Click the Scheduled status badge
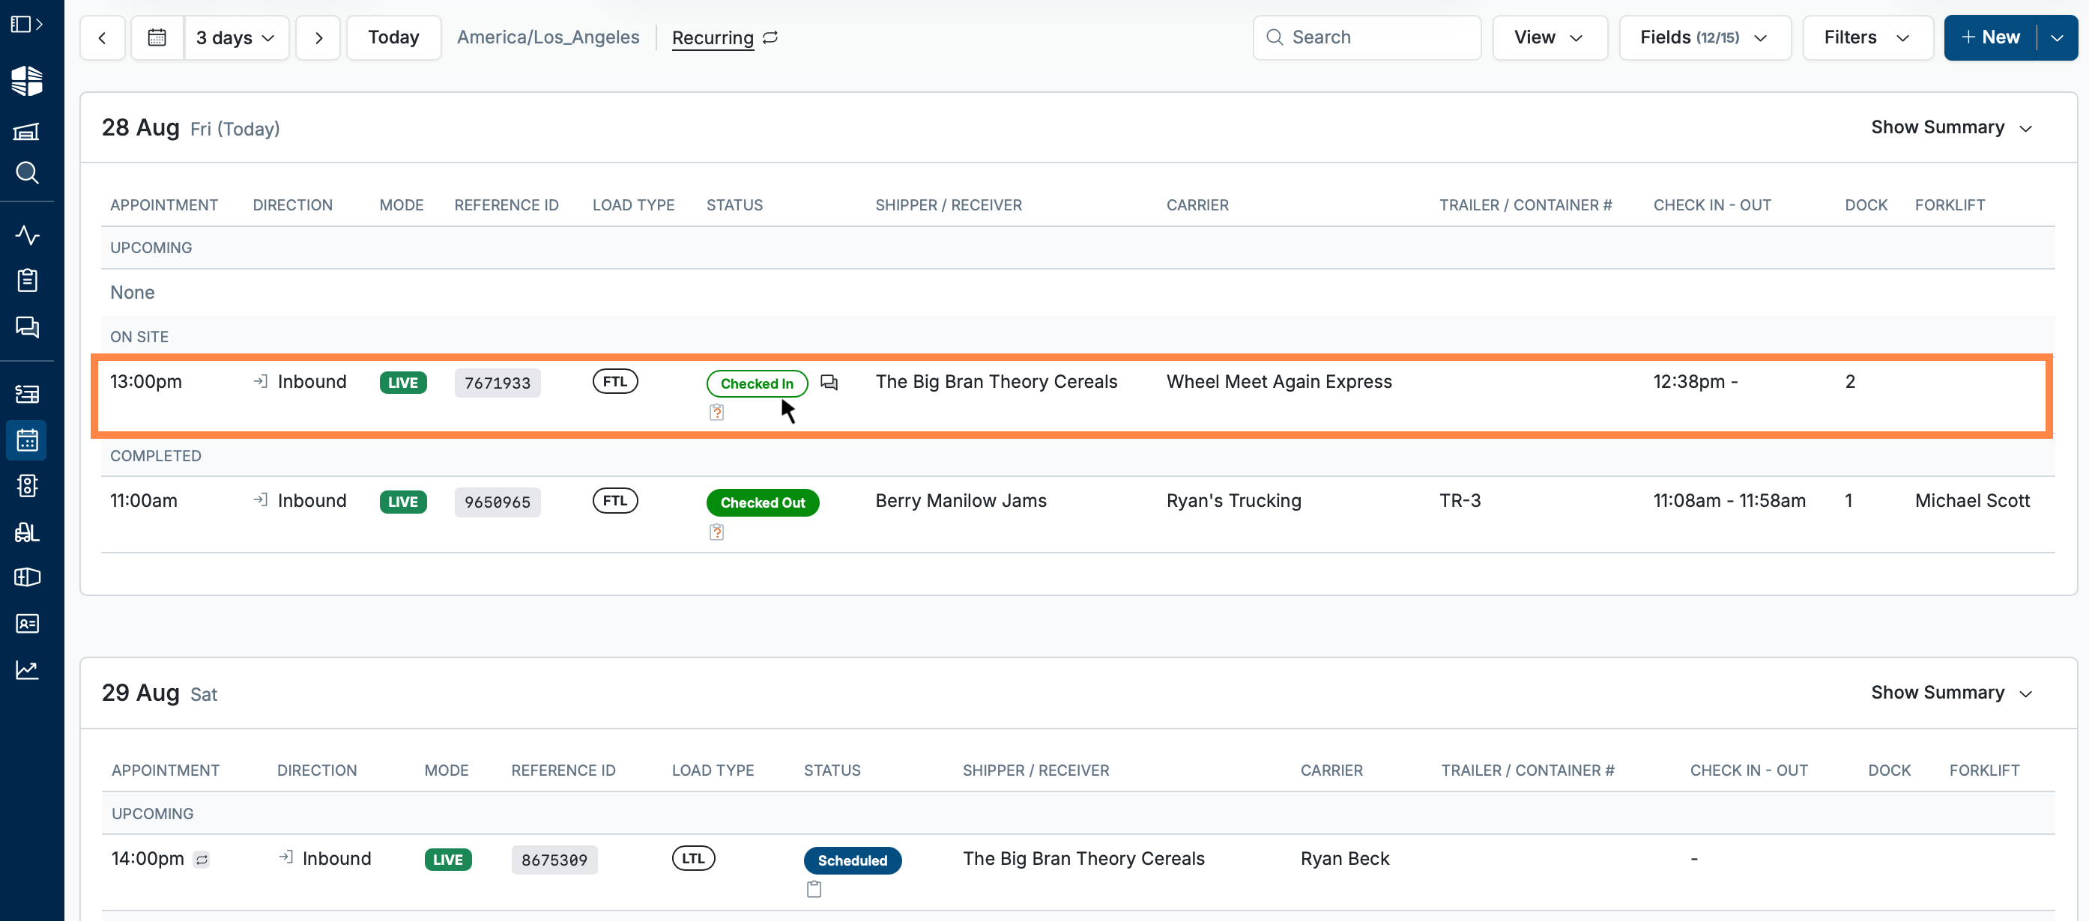Screen dimensions: 2089x921 click(x=852, y=860)
